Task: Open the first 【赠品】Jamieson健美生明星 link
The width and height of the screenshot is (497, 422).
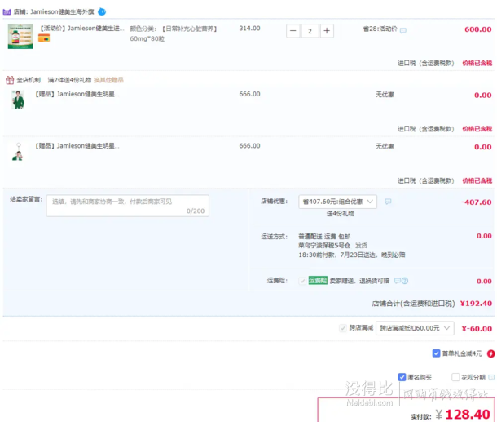Action: click(77, 94)
